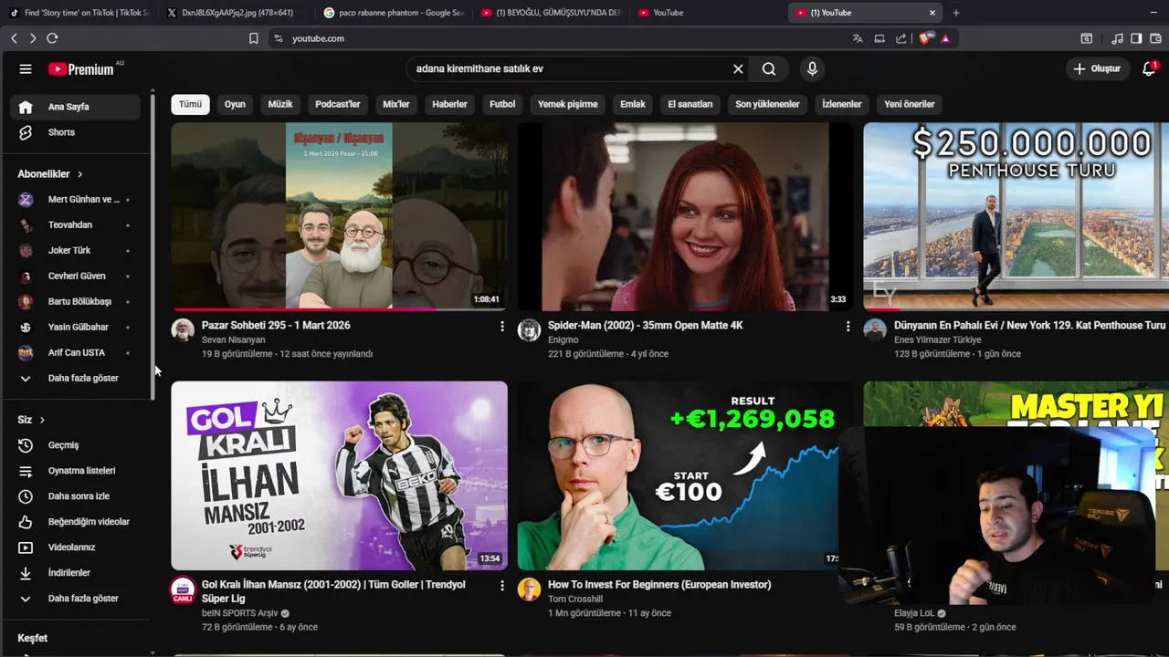Switch to the DxnJ8L6XgAAPjq2.jpg browser tab

click(237, 13)
